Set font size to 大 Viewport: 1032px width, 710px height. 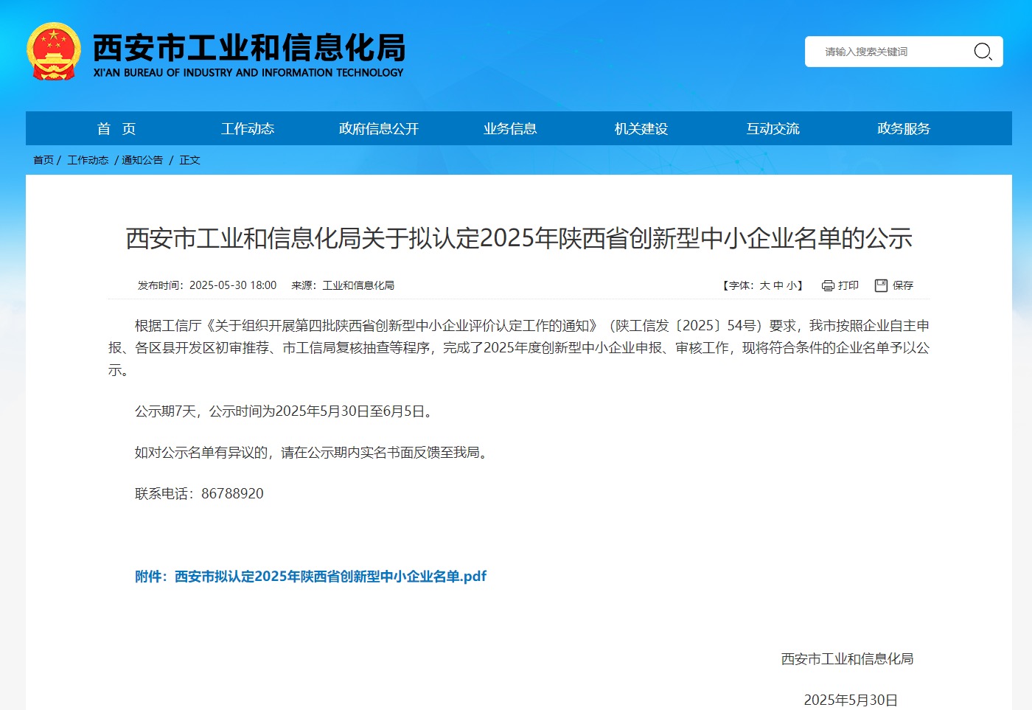(764, 285)
